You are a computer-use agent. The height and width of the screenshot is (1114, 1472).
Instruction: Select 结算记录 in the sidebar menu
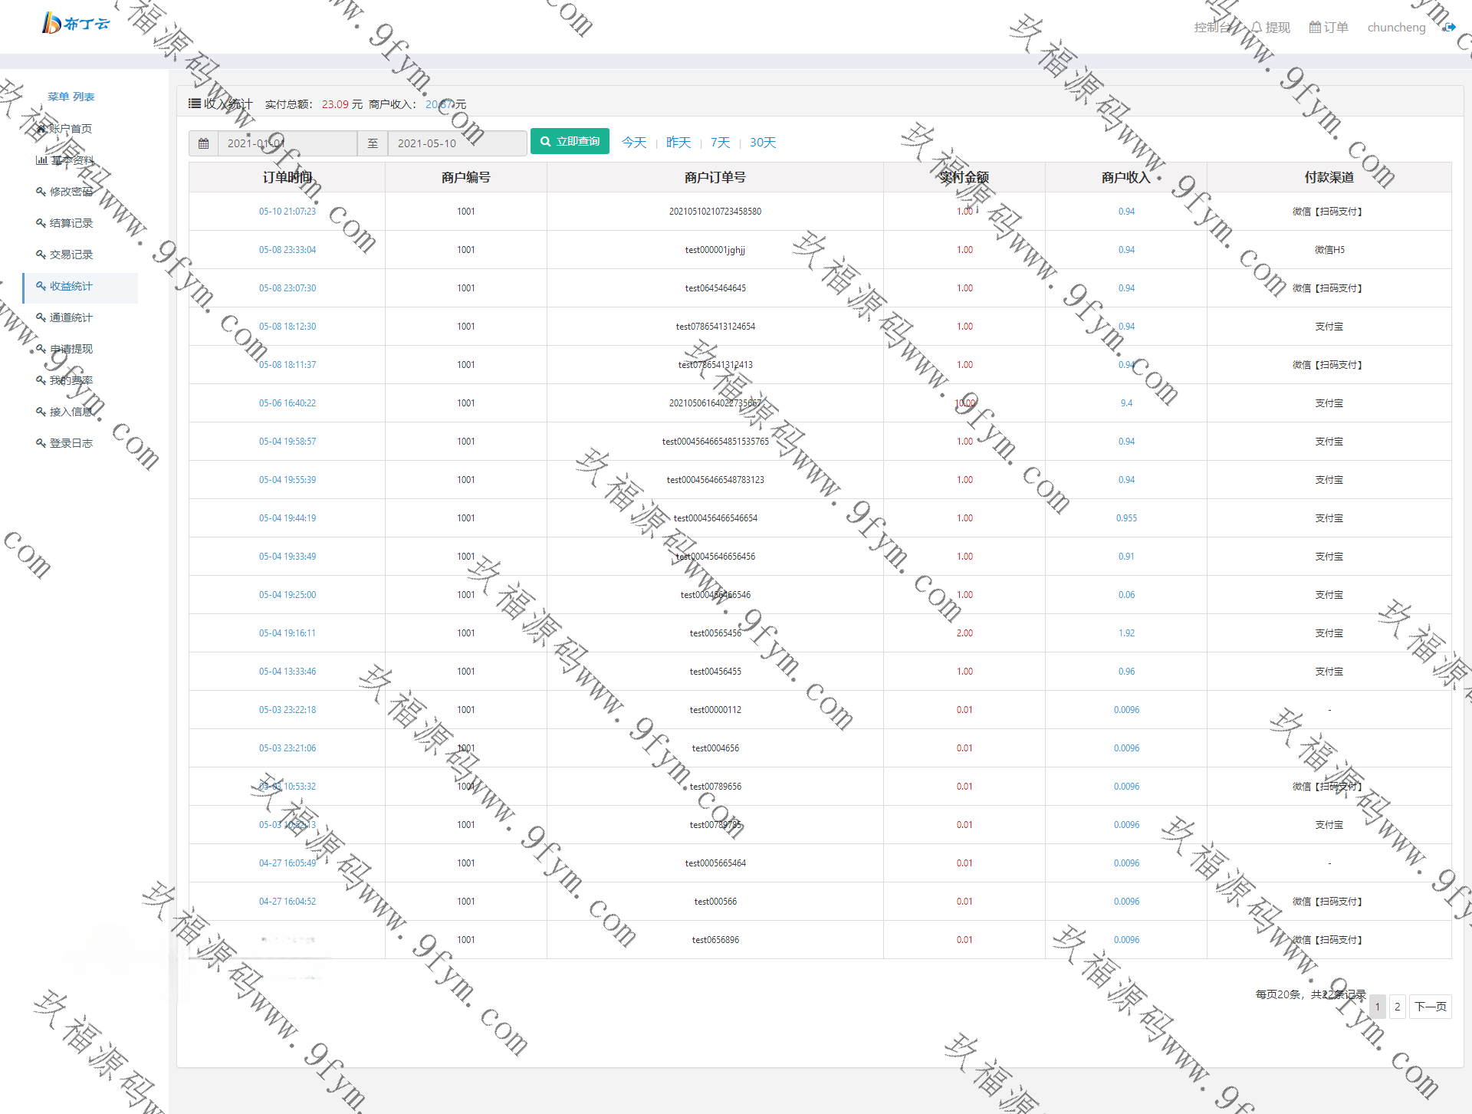(x=71, y=223)
